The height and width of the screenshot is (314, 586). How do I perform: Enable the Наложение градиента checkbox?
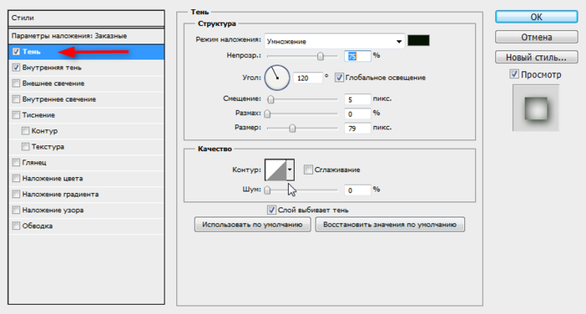click(16, 194)
